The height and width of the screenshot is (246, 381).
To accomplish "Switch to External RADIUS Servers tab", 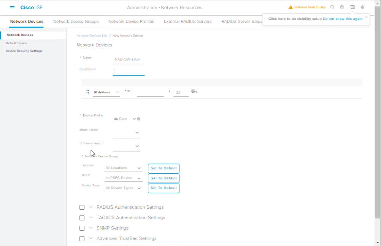I will pos(188,21).
